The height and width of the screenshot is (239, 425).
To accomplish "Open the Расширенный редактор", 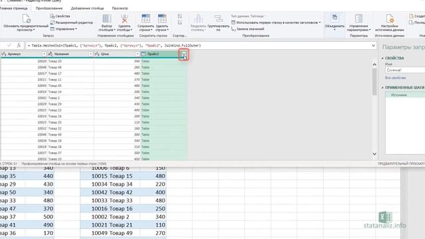I will tap(72, 23).
